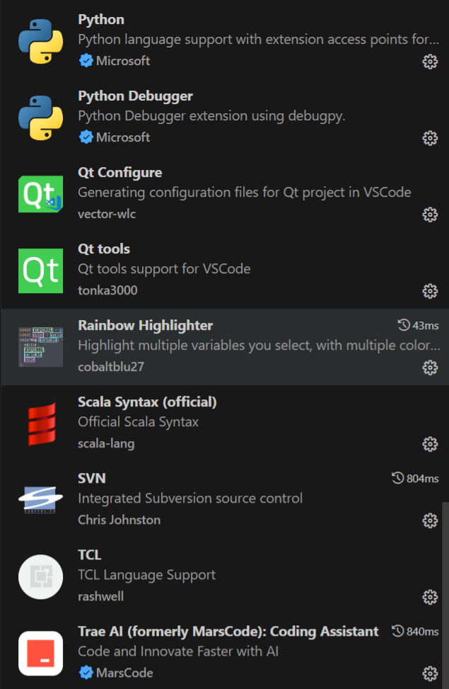Click the extensions list scrollbar thumb
This screenshot has height=689, width=449.
[x=445, y=596]
